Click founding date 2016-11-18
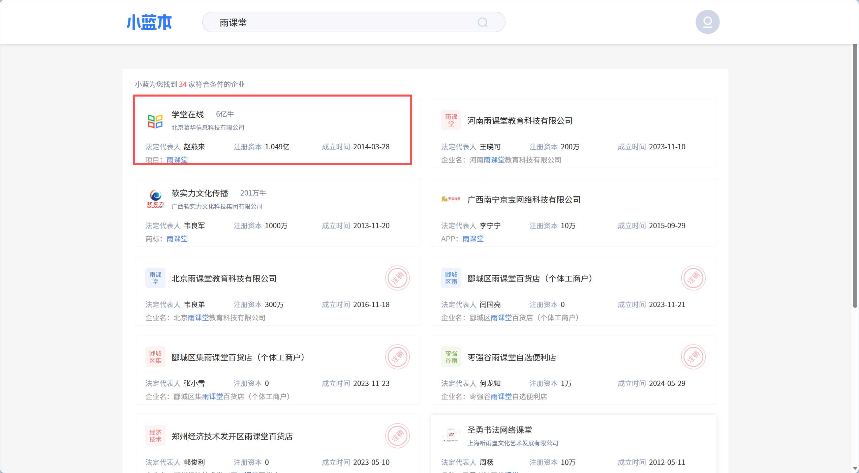The image size is (859, 473). pos(371,304)
